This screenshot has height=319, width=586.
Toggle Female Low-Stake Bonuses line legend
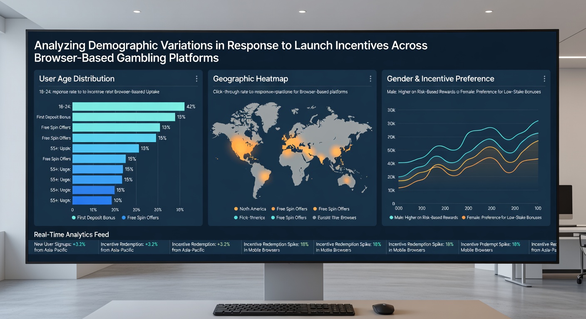point(502,218)
